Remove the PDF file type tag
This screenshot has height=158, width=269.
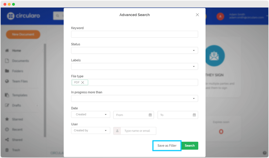point(83,83)
